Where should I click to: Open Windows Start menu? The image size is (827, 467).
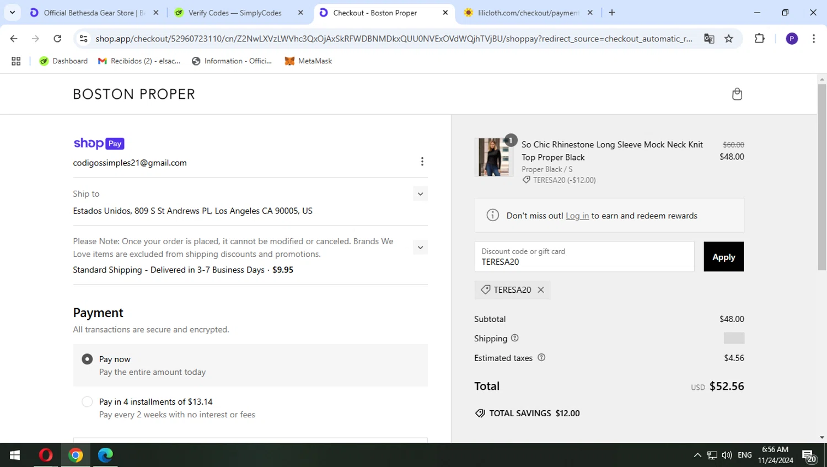pyautogui.click(x=15, y=455)
